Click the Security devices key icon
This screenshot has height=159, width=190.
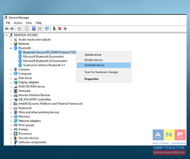coord(16,138)
